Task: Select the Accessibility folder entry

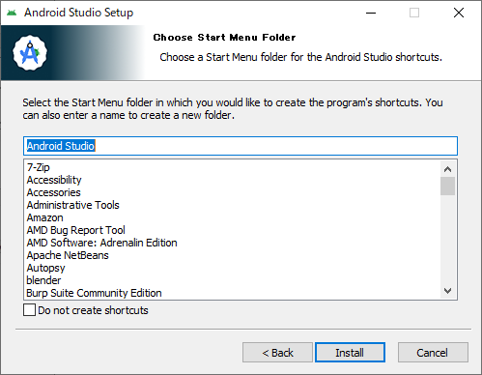Action: tap(54, 180)
